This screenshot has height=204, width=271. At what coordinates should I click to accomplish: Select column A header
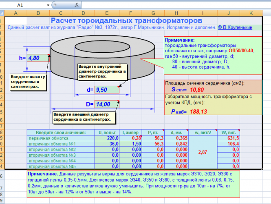pos(15,13)
